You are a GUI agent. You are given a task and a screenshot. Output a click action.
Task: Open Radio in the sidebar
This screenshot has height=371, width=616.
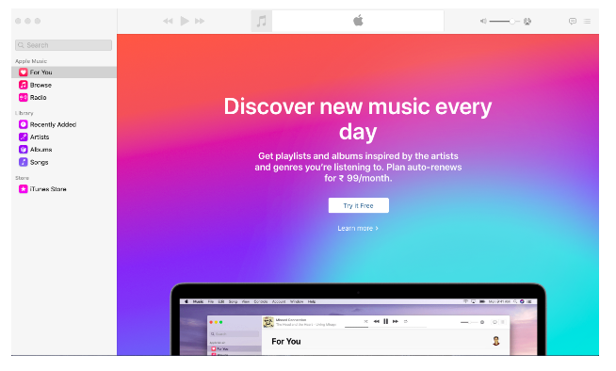coord(64,97)
